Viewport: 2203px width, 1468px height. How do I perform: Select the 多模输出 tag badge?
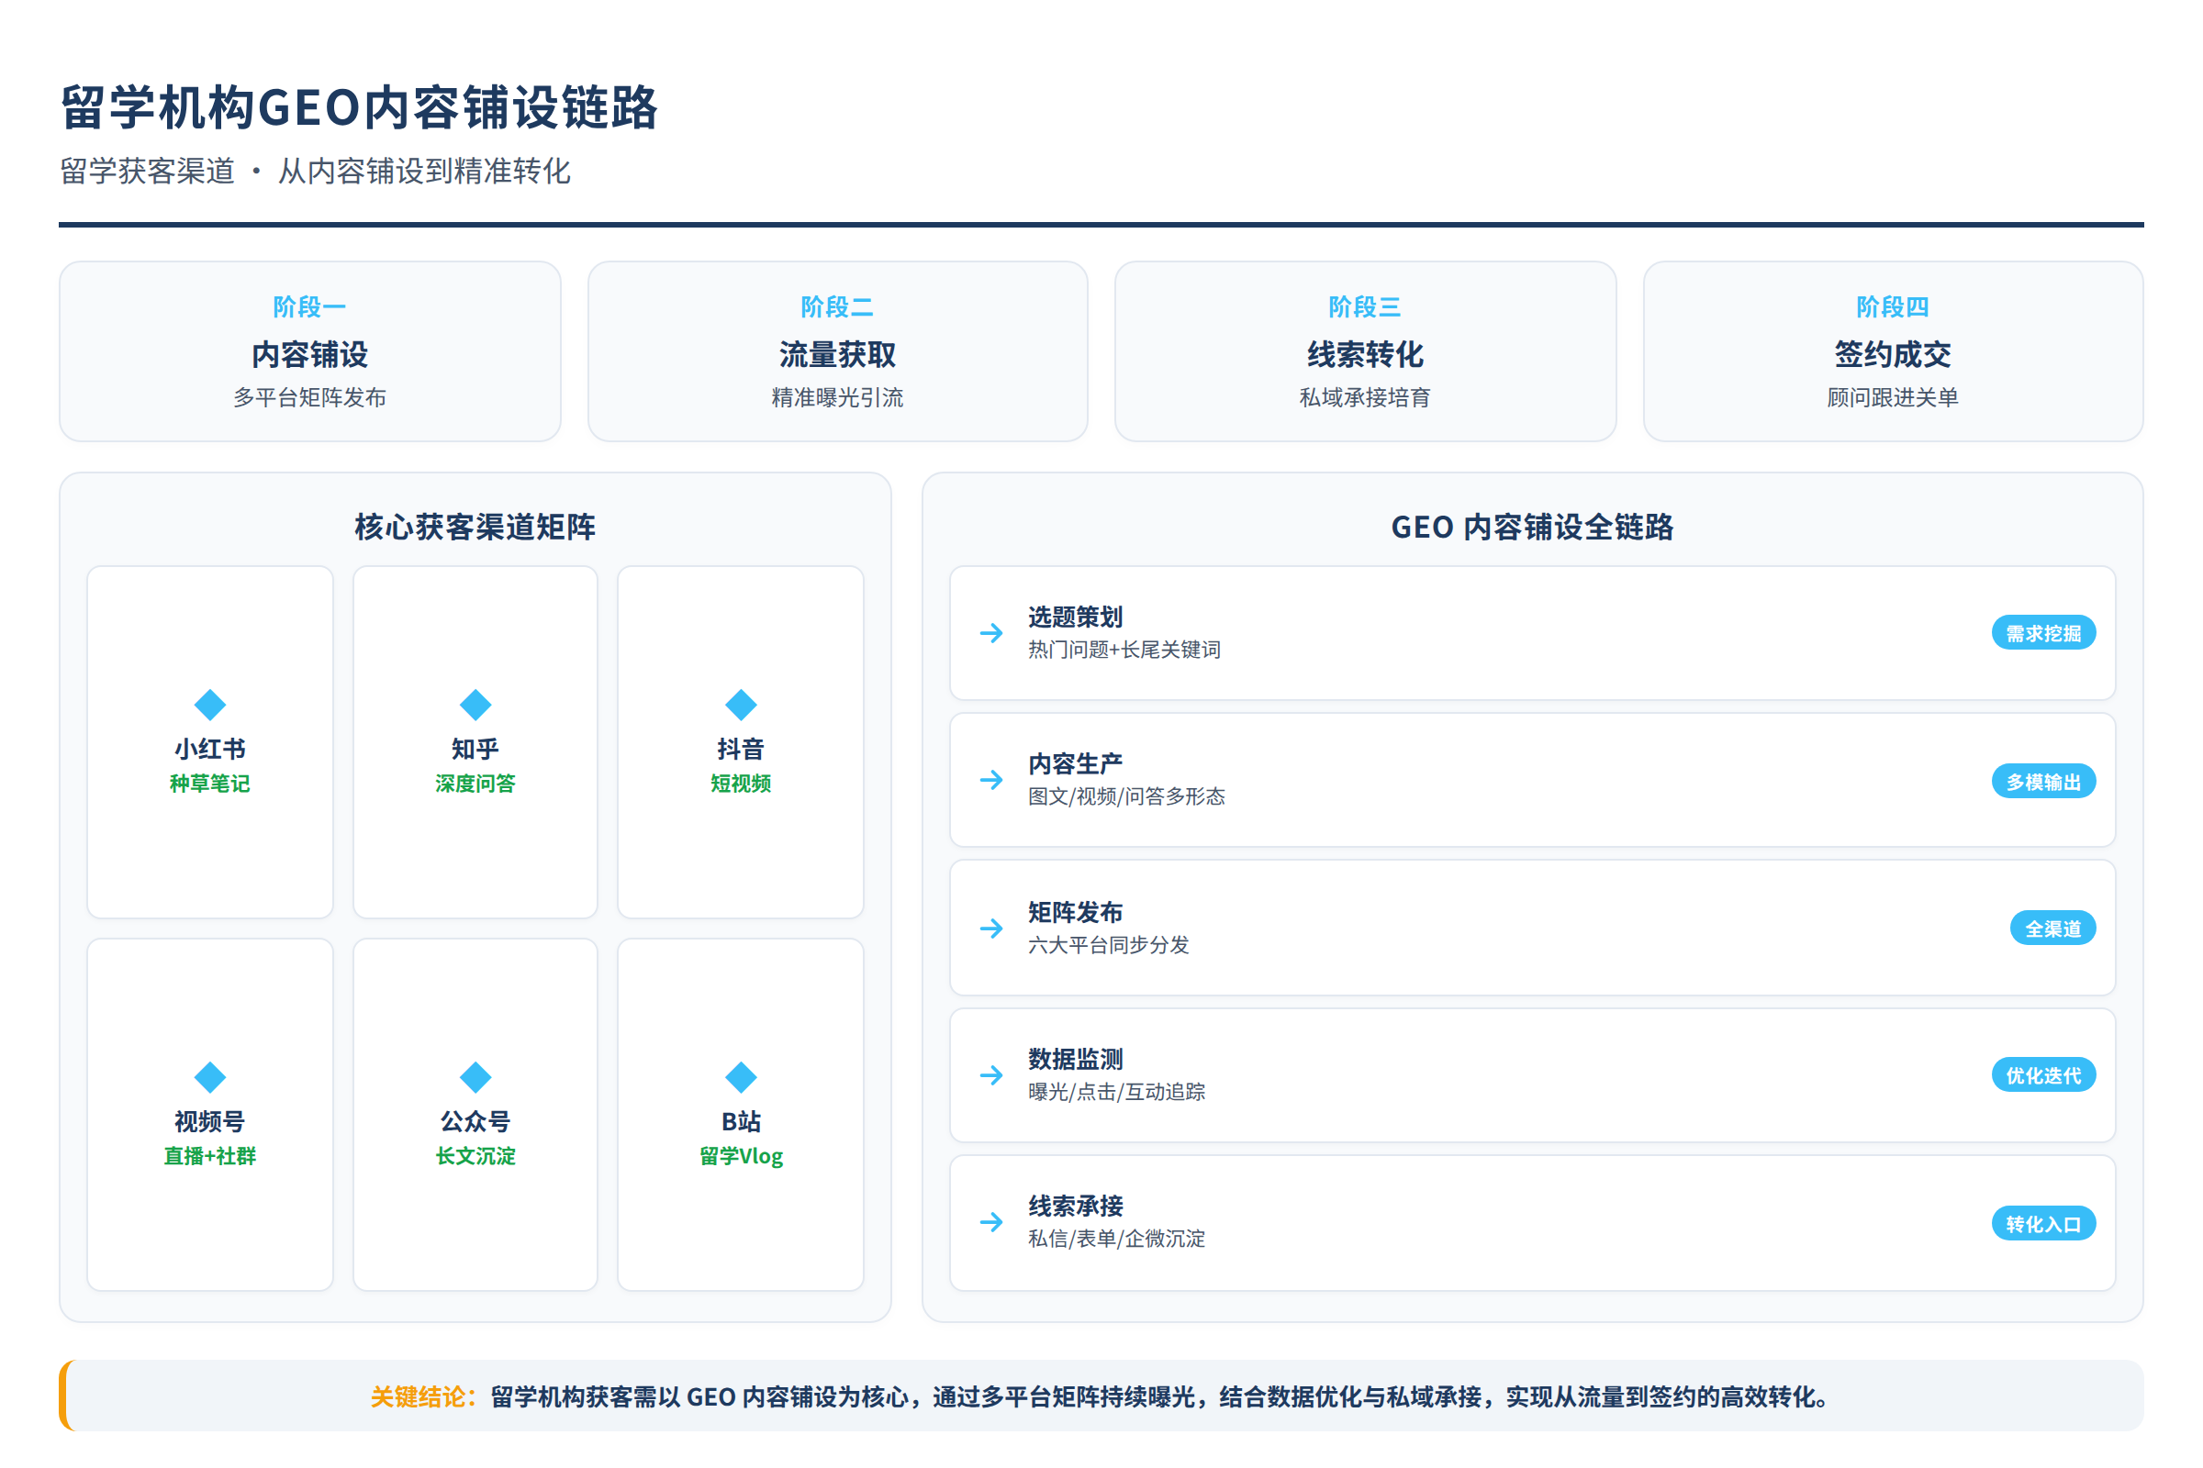point(2043,781)
